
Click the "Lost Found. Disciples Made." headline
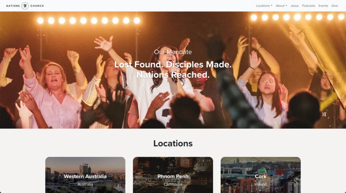pyautogui.click(x=173, y=64)
